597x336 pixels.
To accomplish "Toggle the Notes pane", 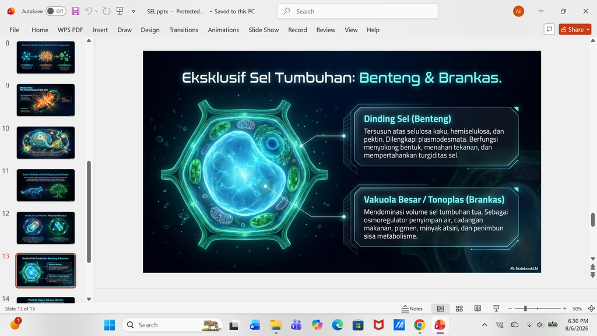I will coord(412,309).
